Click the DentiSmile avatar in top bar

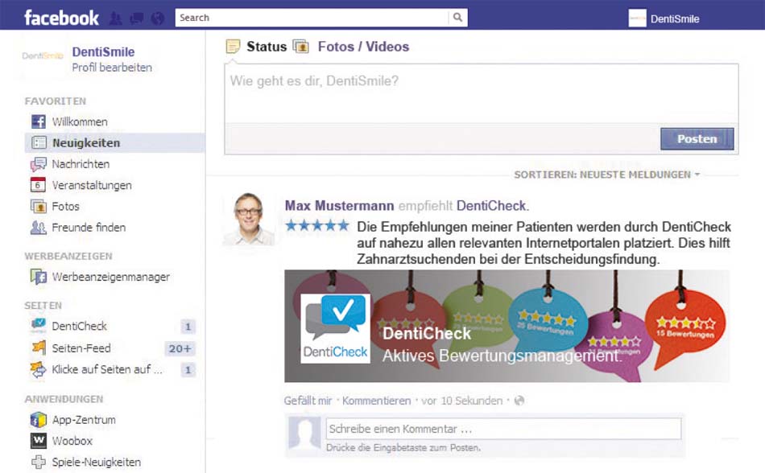point(637,19)
